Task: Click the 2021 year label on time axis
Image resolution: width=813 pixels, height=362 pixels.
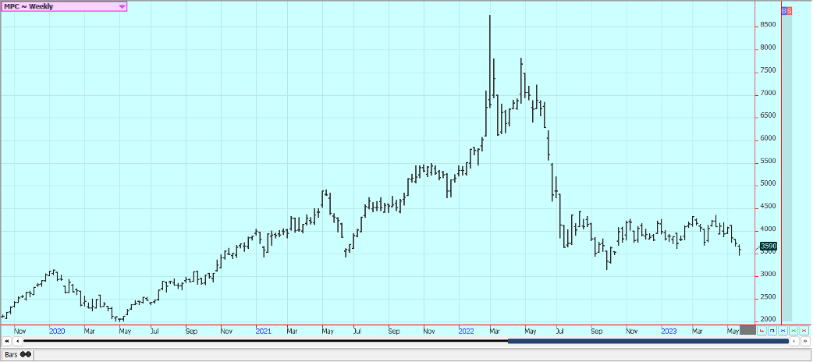Action: tap(264, 330)
